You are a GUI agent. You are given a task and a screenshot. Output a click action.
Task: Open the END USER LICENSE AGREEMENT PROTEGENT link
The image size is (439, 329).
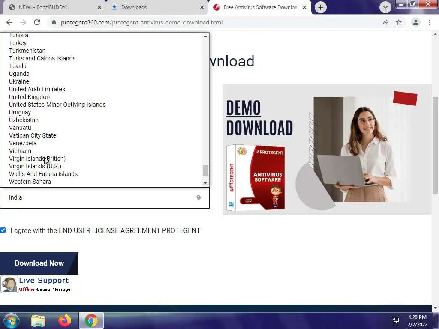pyautogui.click(x=129, y=230)
